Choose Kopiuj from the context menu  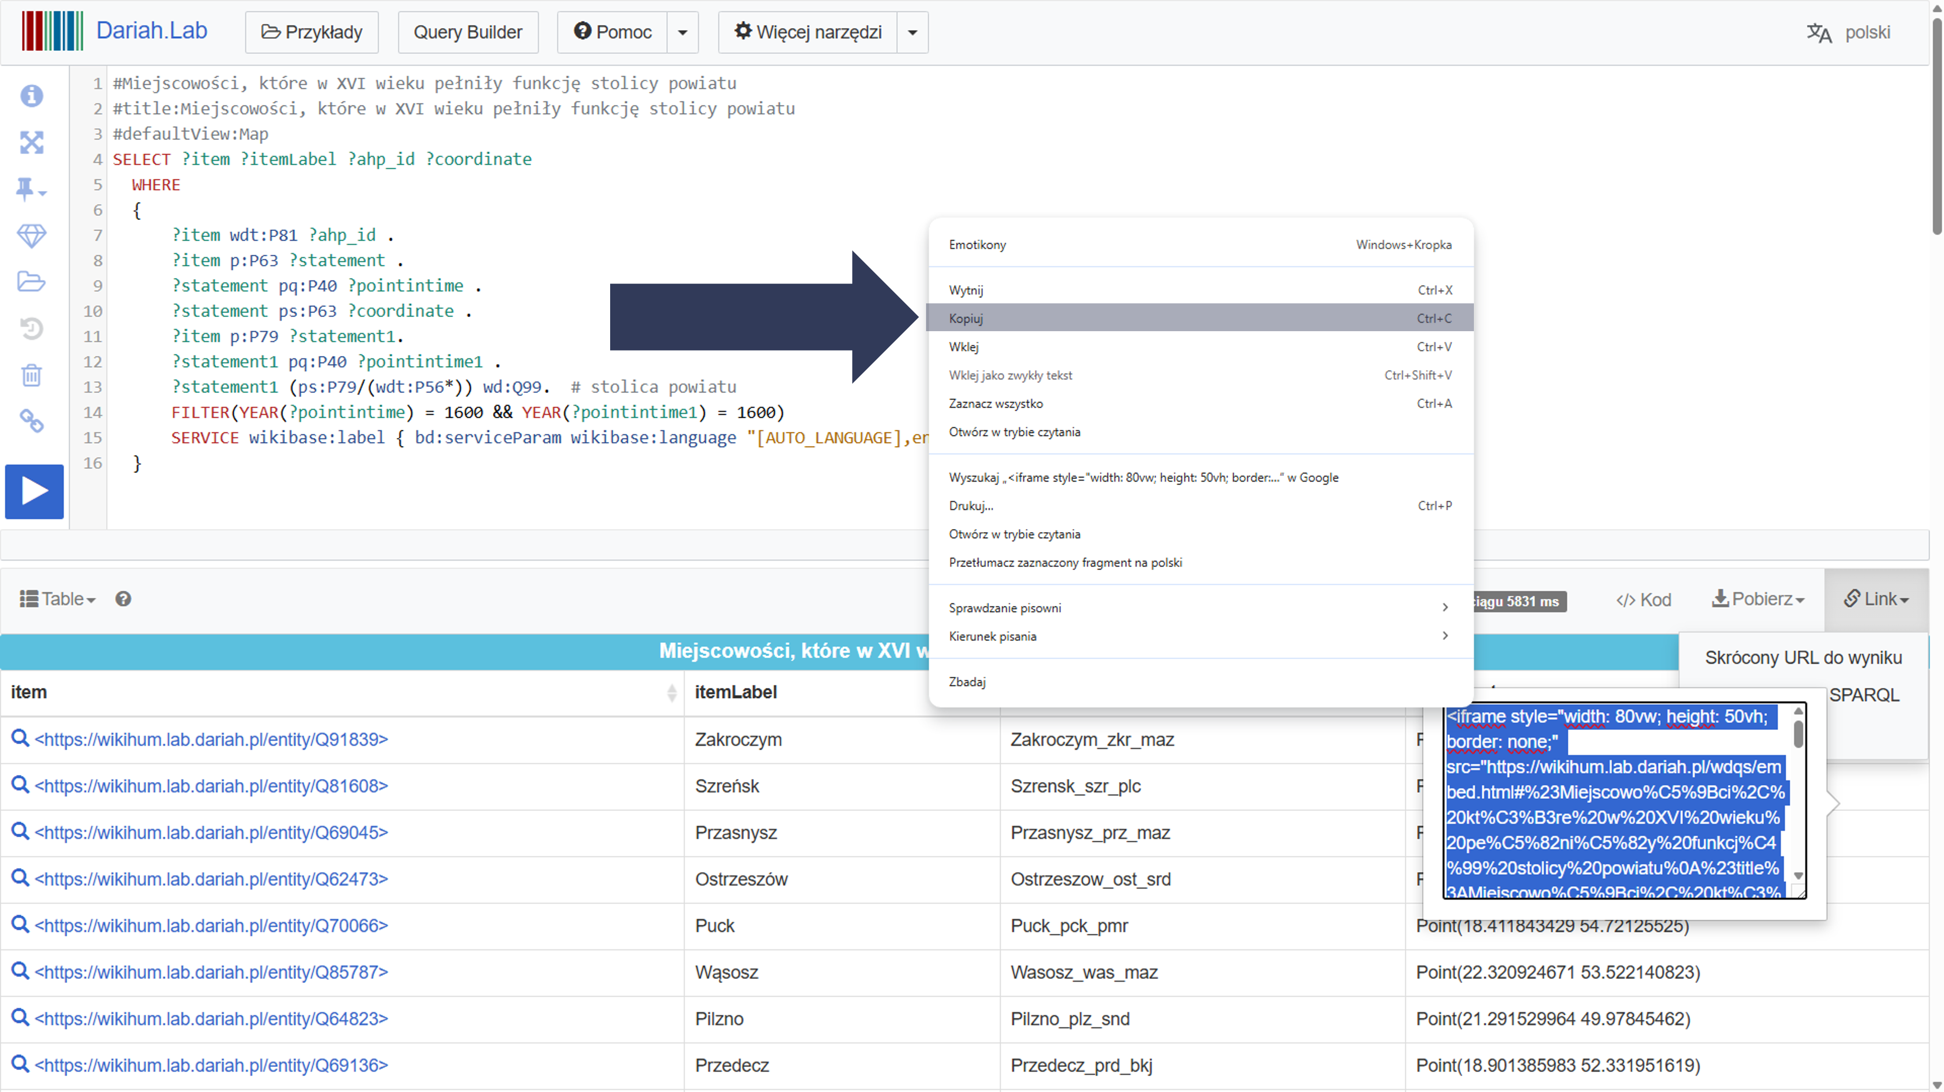(966, 318)
